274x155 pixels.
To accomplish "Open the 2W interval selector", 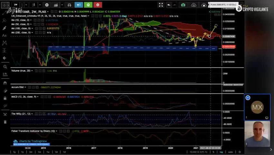I will pyautogui.click(x=16, y=5).
